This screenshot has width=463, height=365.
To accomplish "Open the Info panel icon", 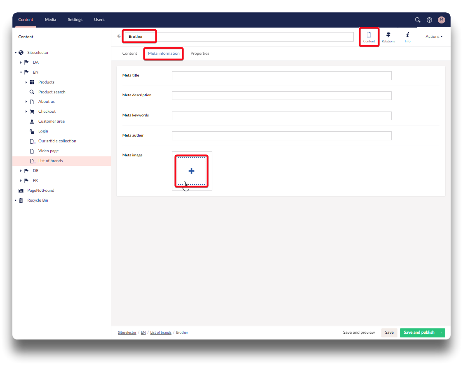I will pyautogui.click(x=407, y=37).
